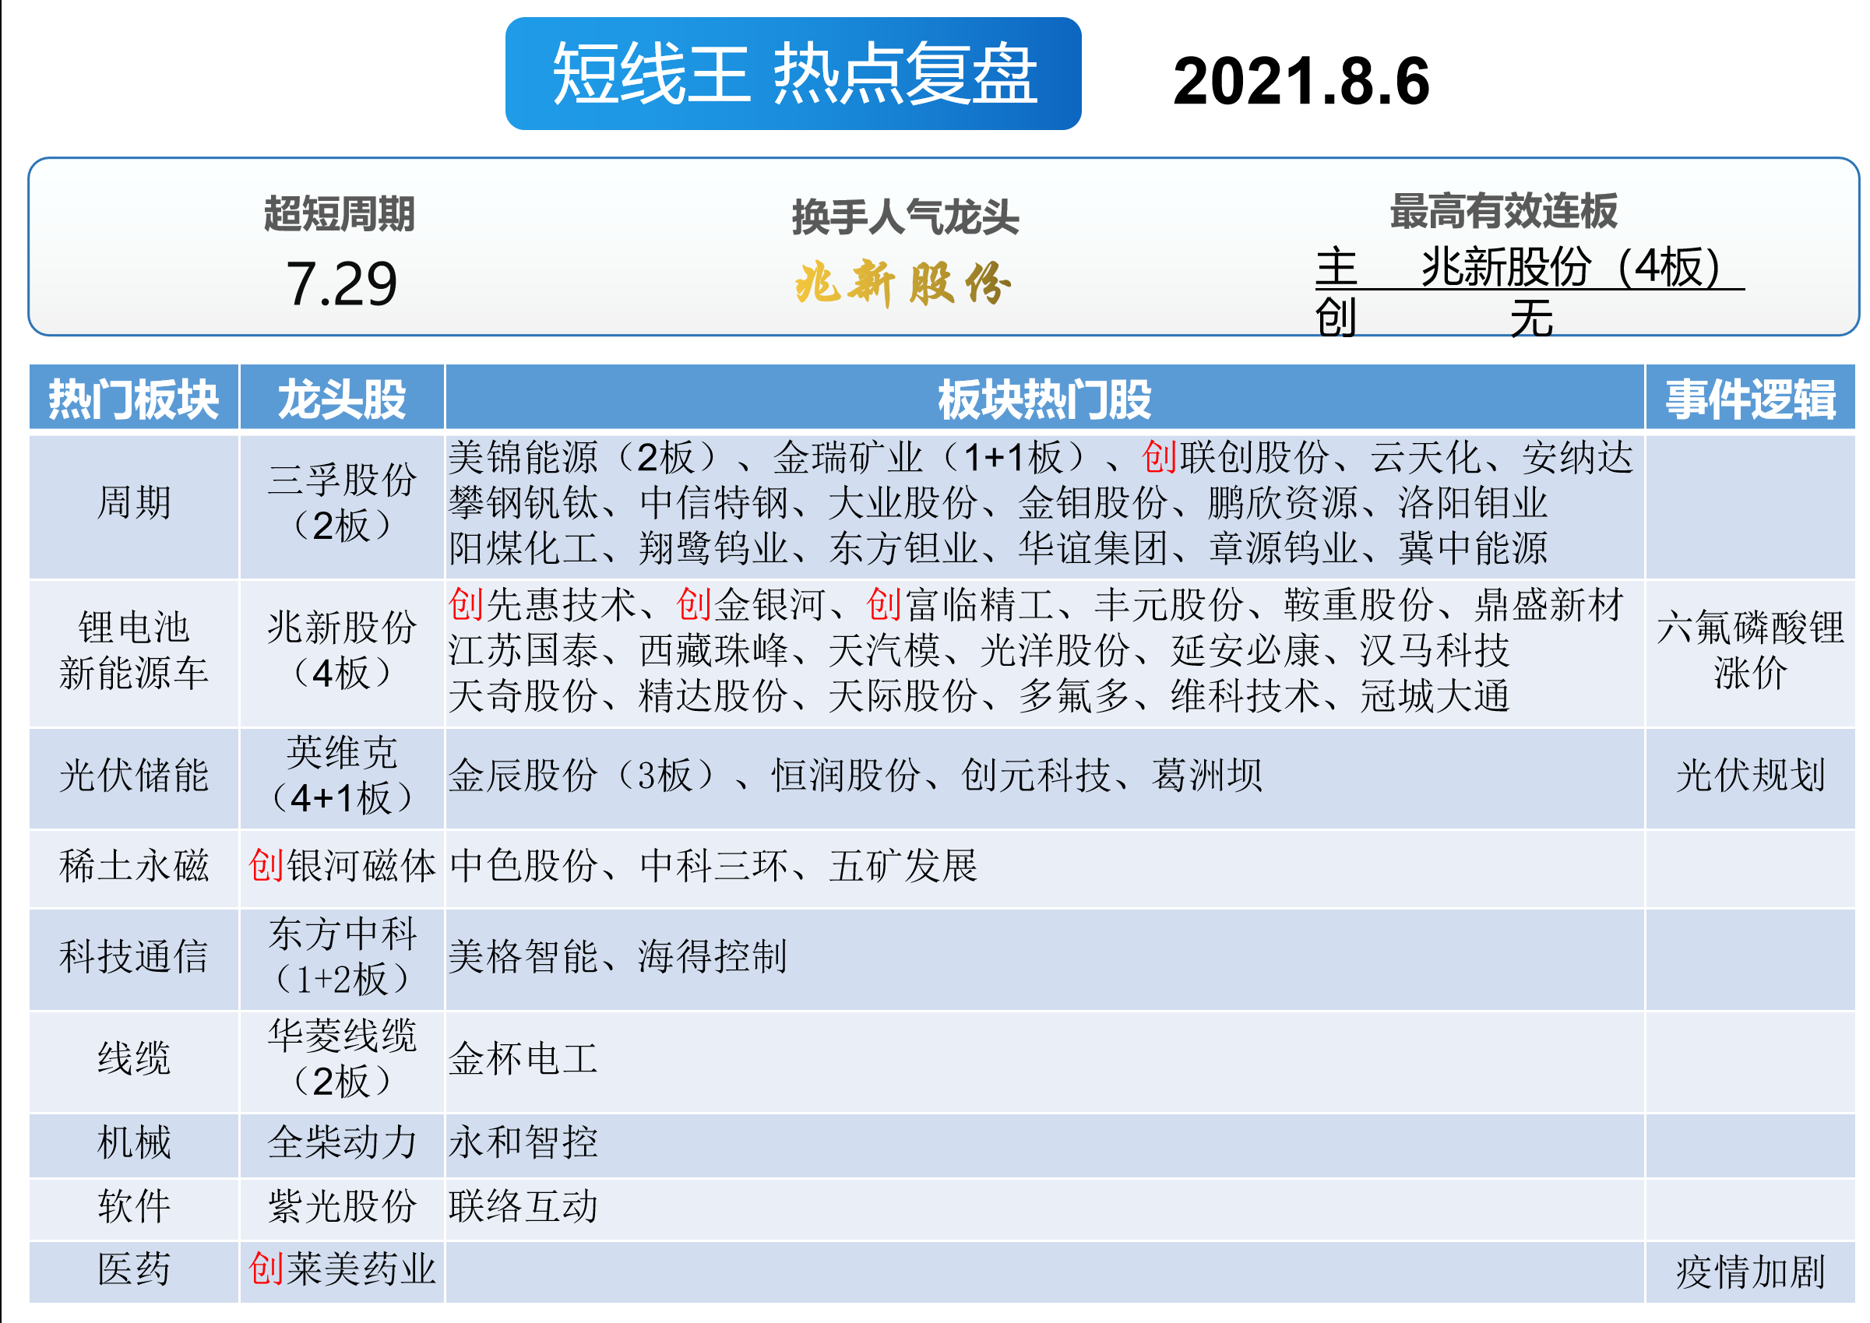Click 华菱线缆（2板）leader cell
1870x1323 pixels.
[342, 1061]
